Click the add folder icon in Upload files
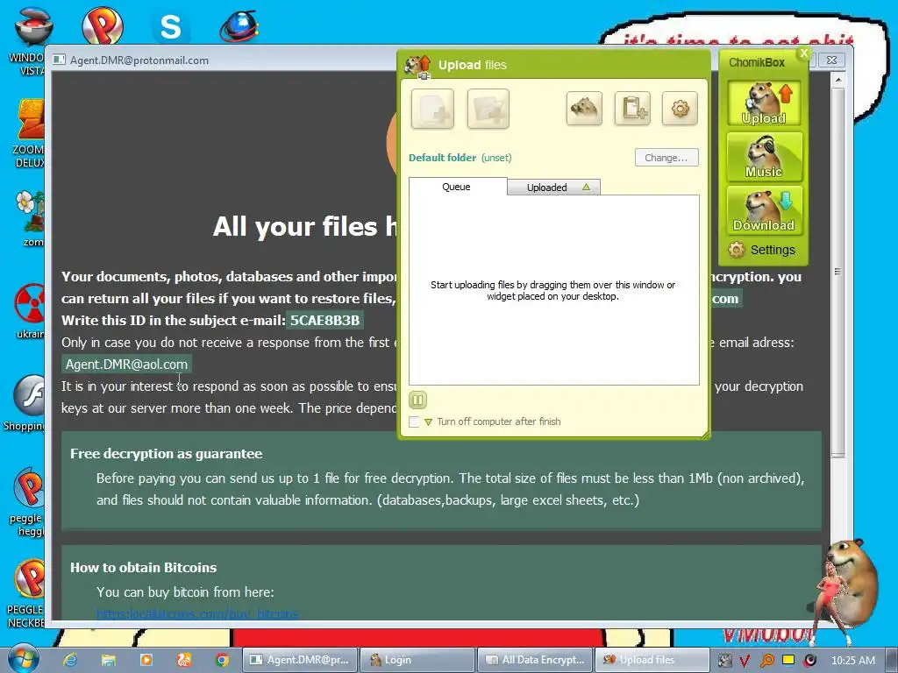 tap(488, 109)
